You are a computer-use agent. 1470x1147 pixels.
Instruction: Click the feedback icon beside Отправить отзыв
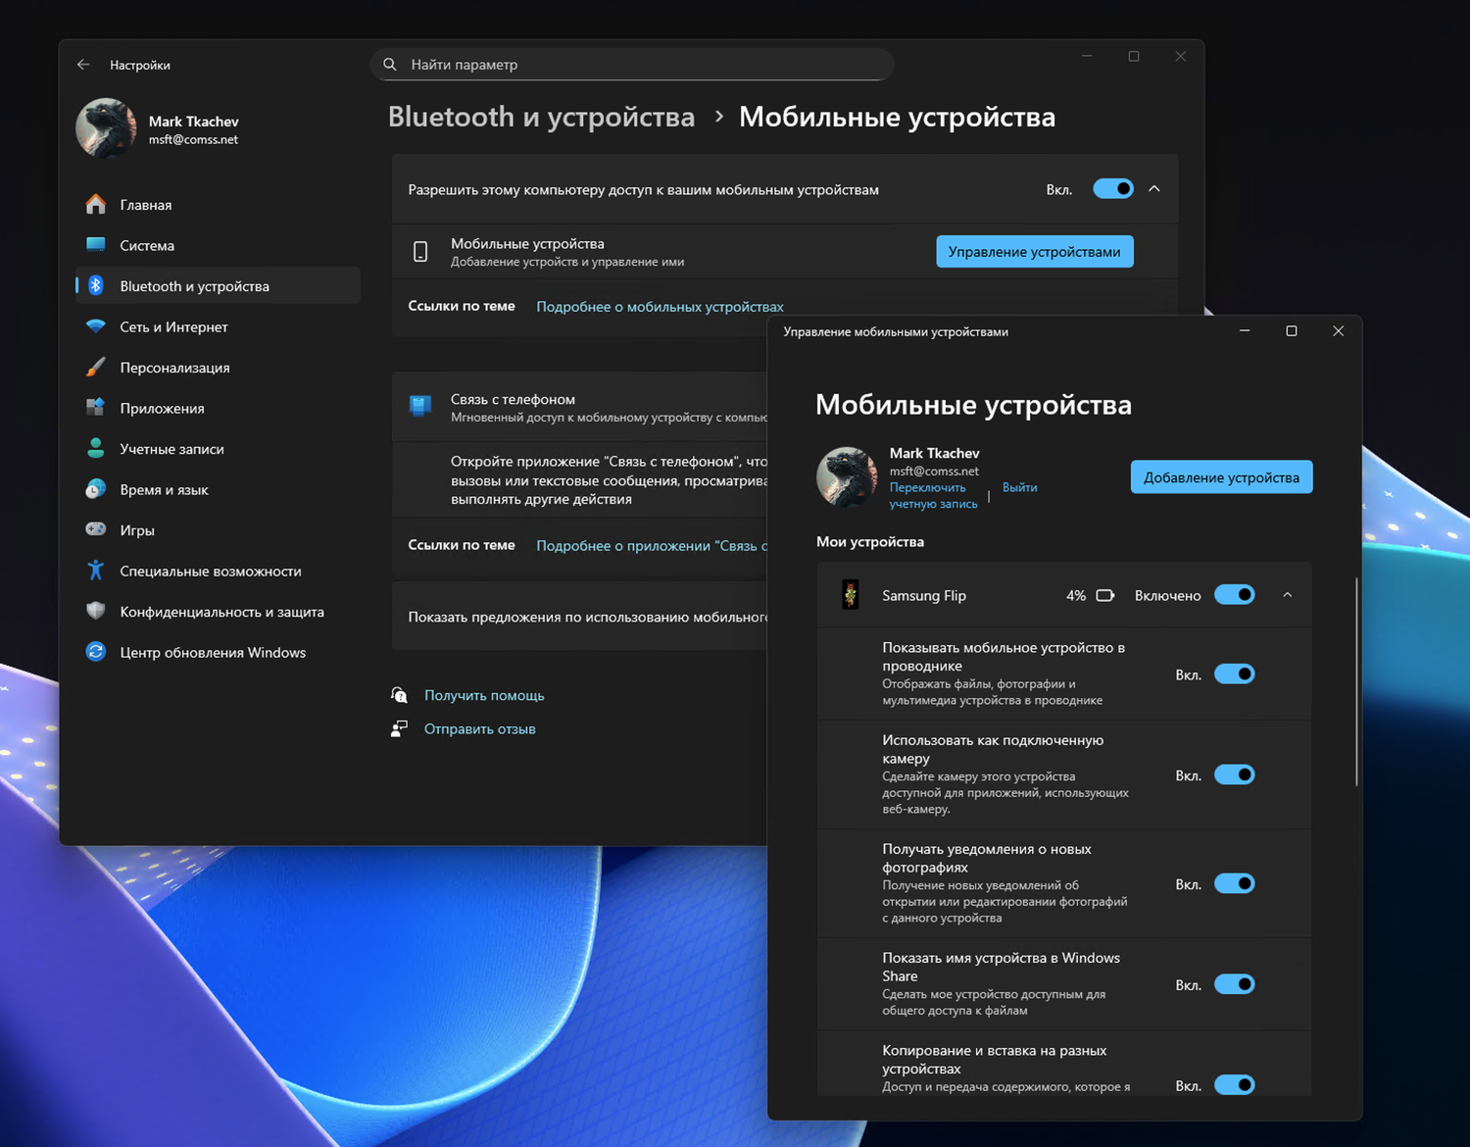click(x=399, y=728)
